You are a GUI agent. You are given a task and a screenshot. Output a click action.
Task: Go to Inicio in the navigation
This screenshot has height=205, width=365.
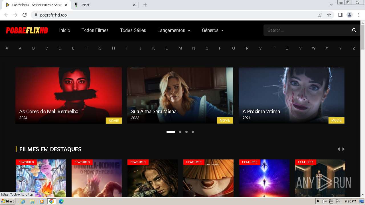65,30
